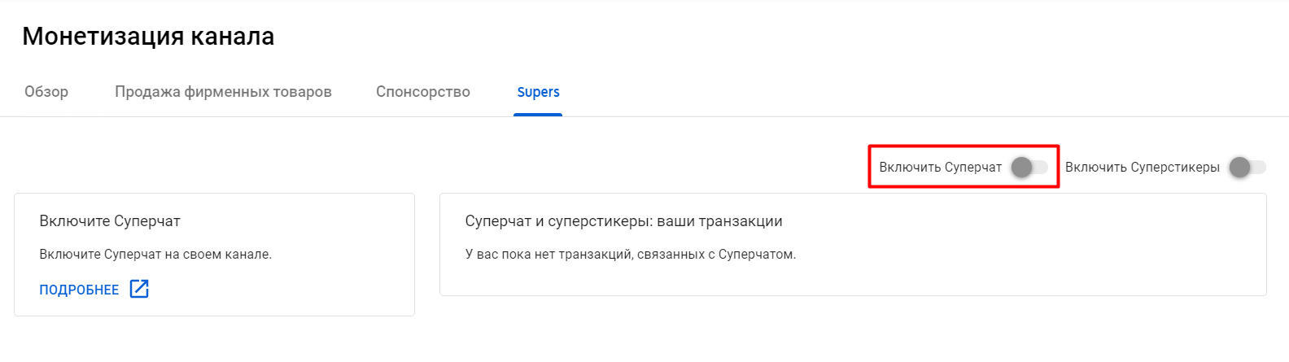Screen dimensions: 1289x362
Task: Switch to the Обзор tab
Action: point(46,92)
